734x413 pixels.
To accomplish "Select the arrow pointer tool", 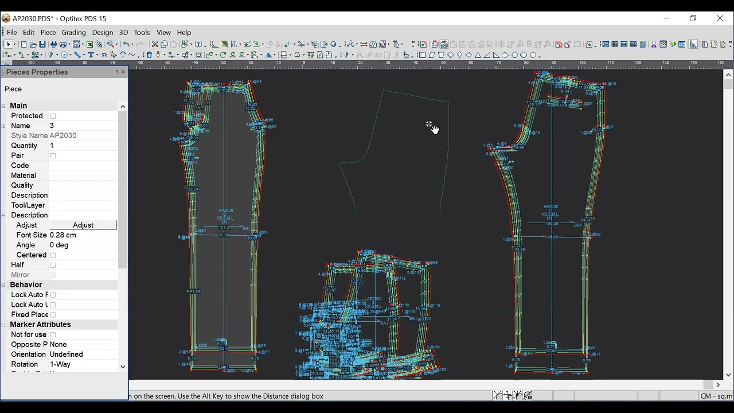I will tap(7, 44).
